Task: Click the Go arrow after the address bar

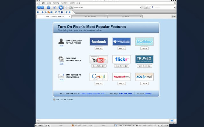Action: [x=146, y=7]
